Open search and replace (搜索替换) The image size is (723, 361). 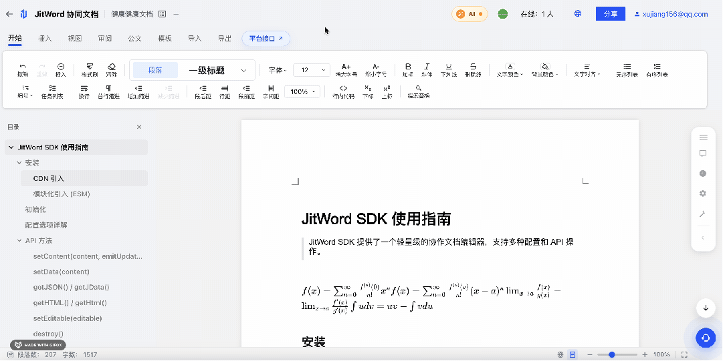coord(418,91)
